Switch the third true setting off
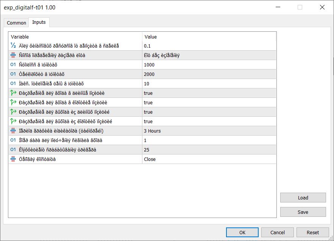Image resolution: width=334 pixels, height=241 pixels. (x=208, y=112)
